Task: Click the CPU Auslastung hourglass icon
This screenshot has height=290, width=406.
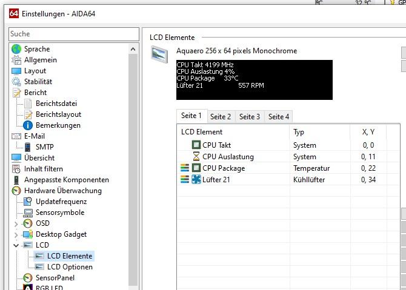Action: pos(196,157)
